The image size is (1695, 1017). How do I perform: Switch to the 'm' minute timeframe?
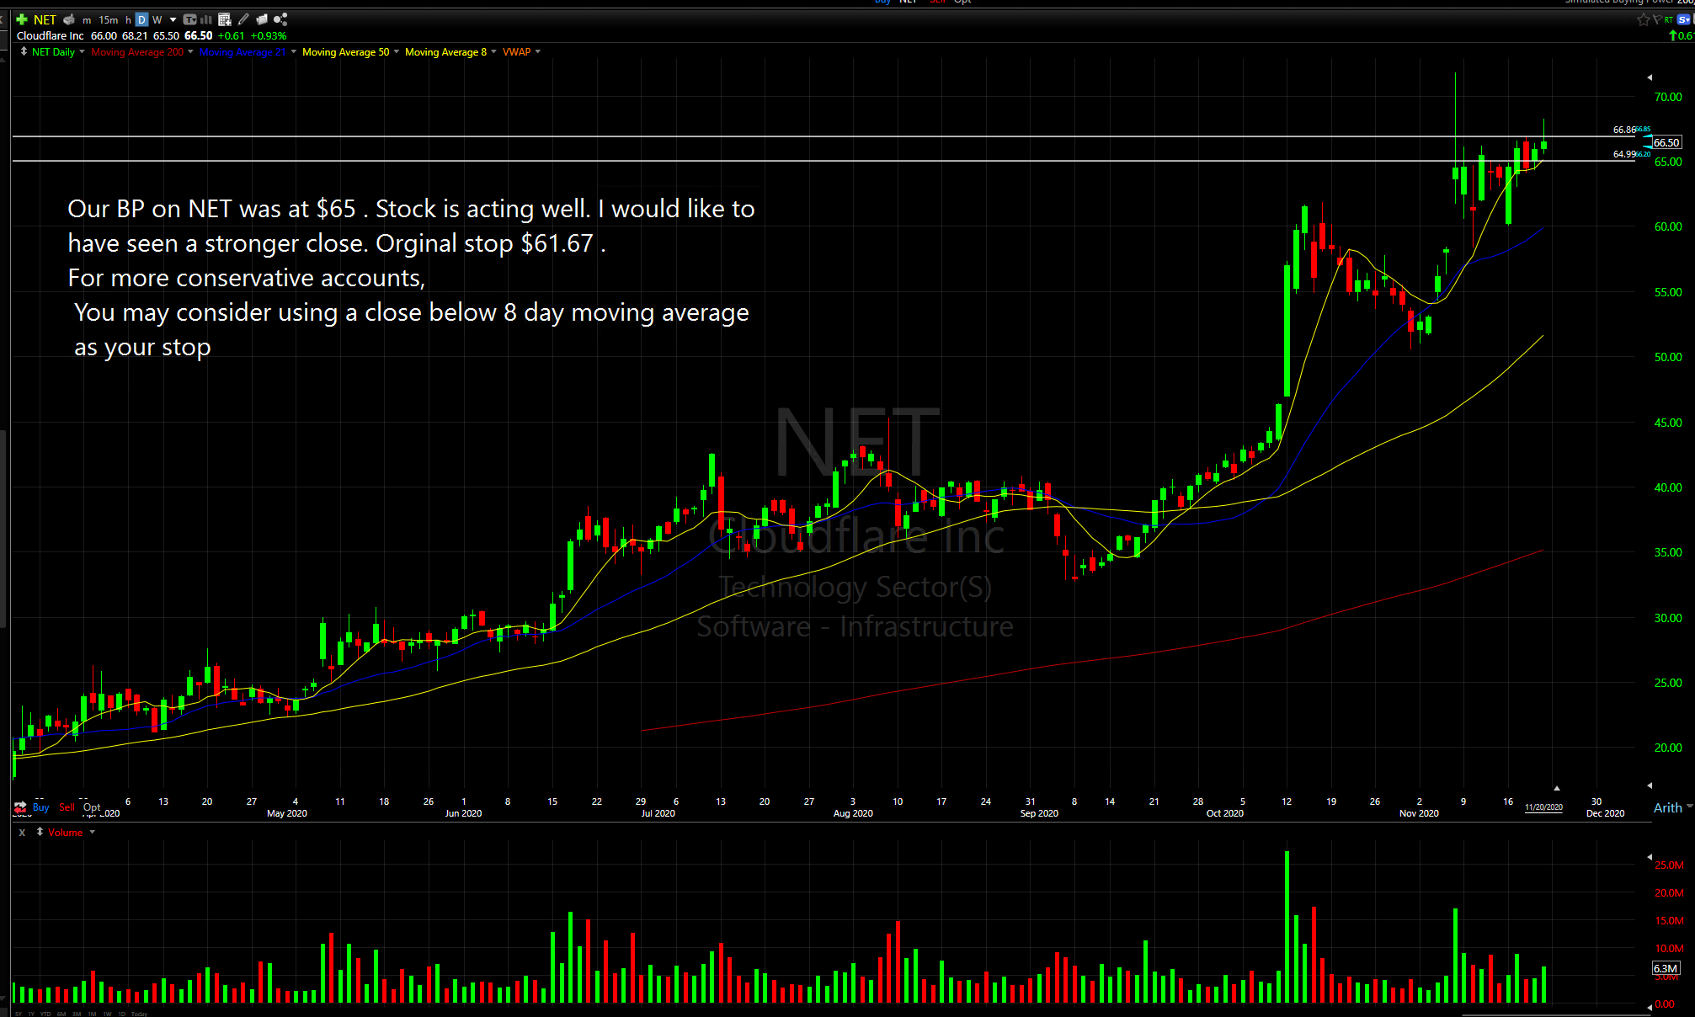point(87,19)
